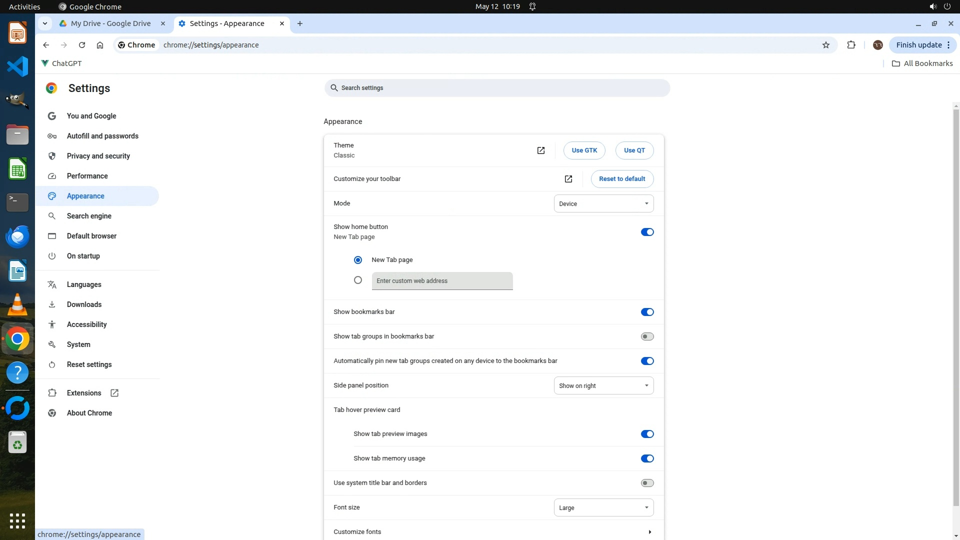
Task: Launch VLC from the dock
Action: (x=17, y=304)
